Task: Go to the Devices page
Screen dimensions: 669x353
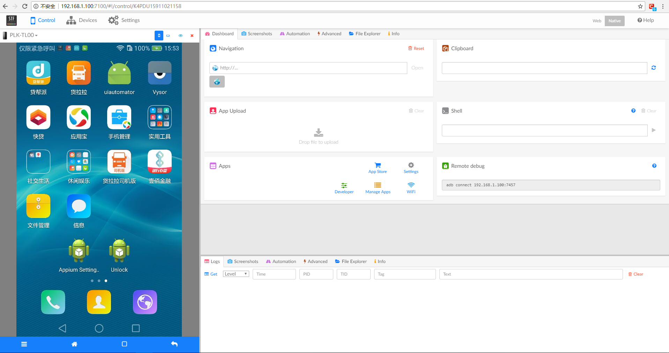Action: [x=82, y=20]
